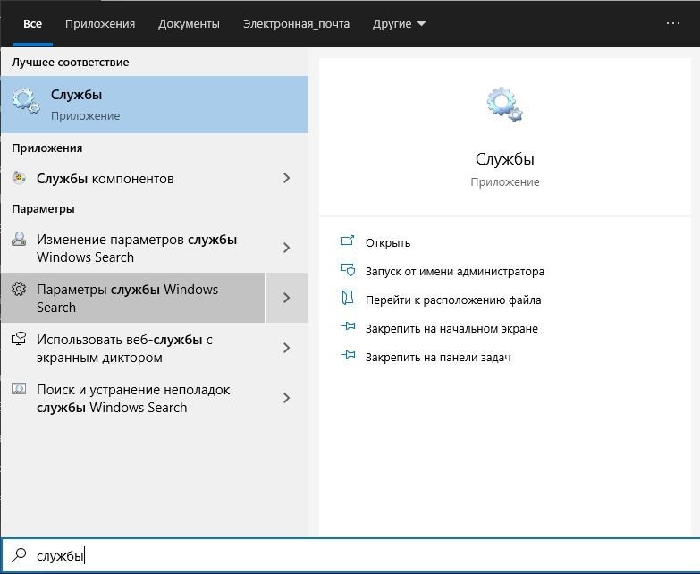Expand arrow for Параметры службы Windows Search
The image size is (700, 574).
click(286, 298)
